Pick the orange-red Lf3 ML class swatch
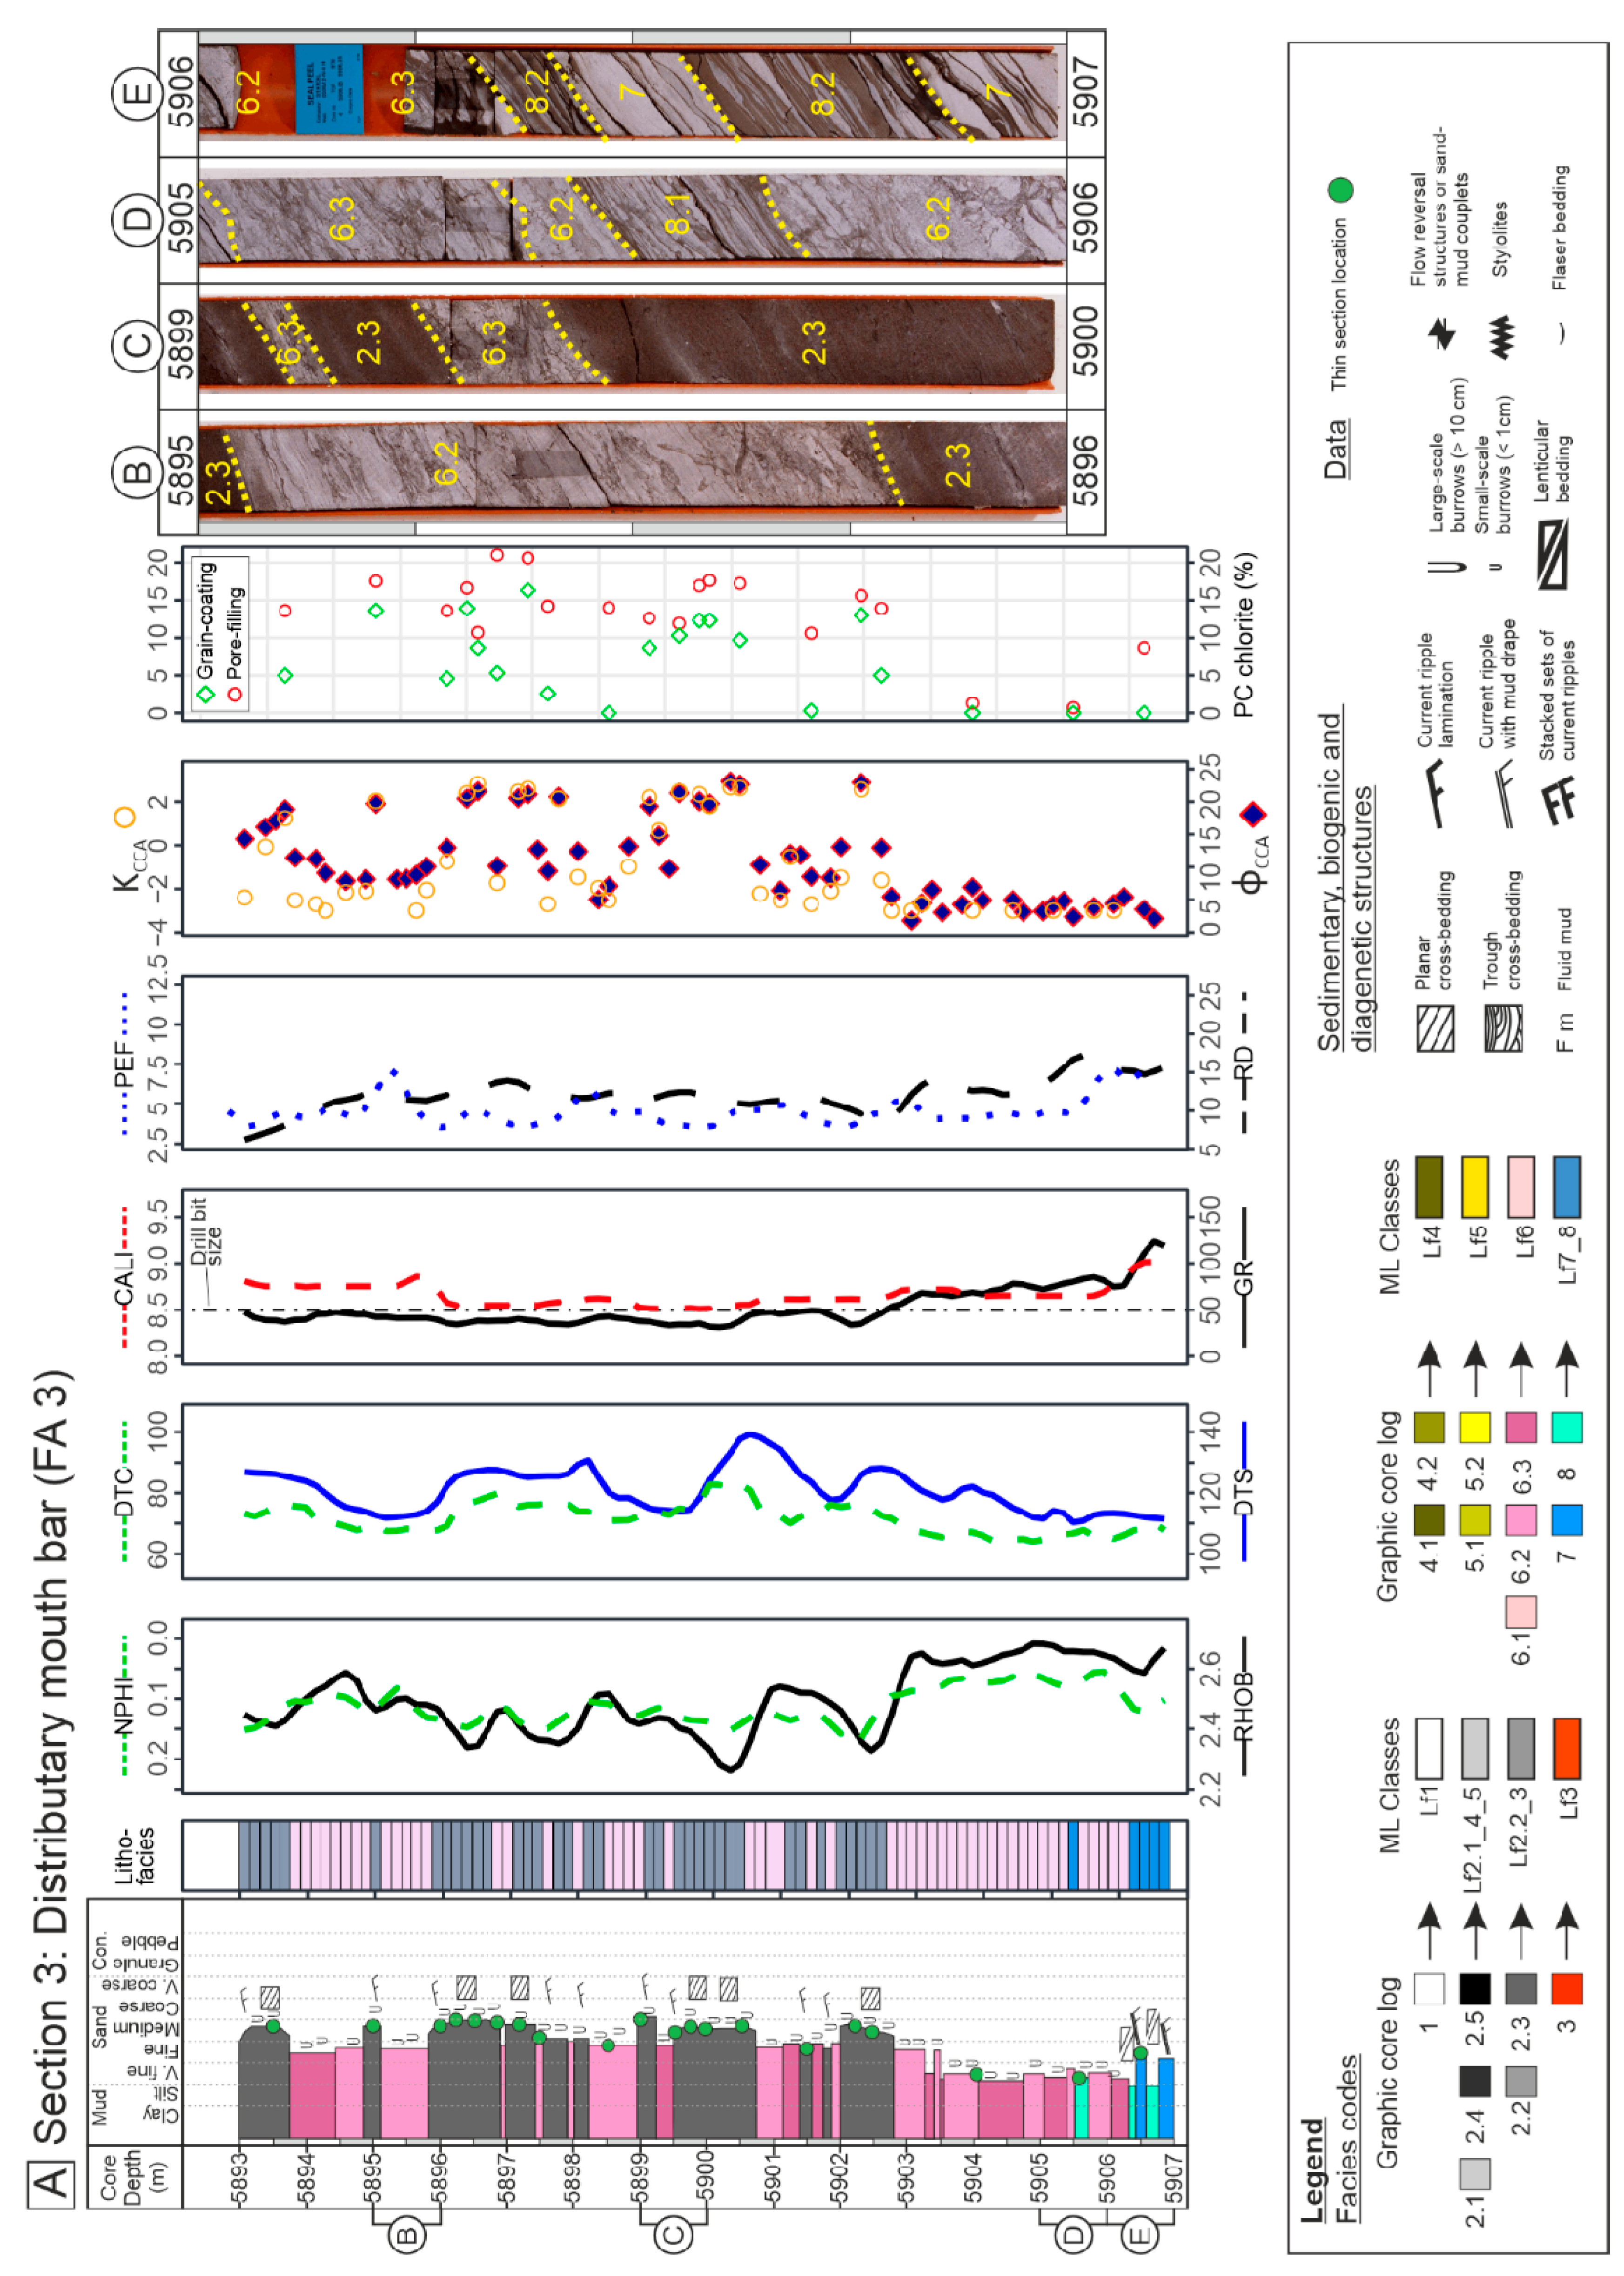This screenshot has height=2276, width=1624. click(1567, 1749)
